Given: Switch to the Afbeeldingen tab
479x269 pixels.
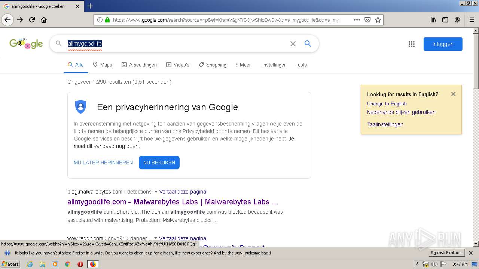Looking at the screenshot, I should point(139,65).
